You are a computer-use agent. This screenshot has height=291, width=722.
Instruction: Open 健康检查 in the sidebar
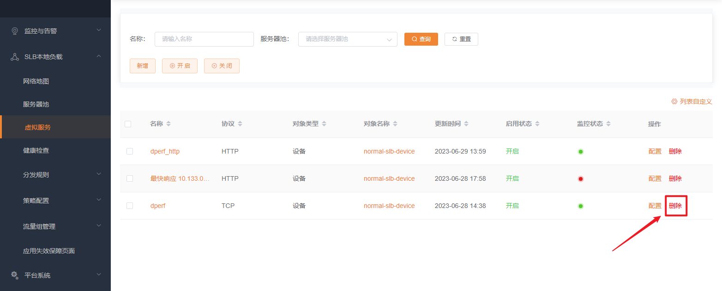tap(36, 150)
